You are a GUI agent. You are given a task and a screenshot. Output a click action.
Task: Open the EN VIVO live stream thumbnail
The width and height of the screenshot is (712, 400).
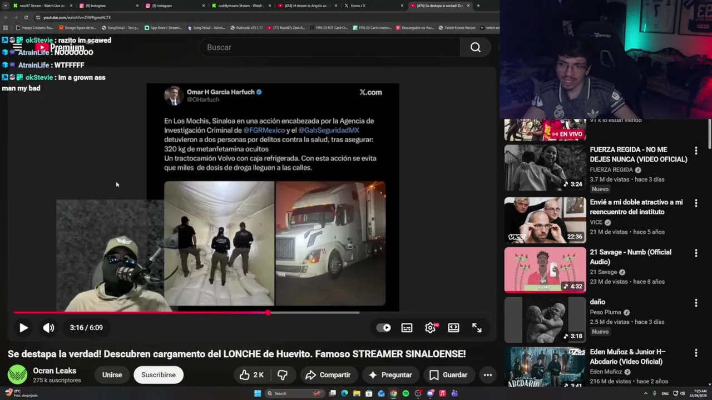[x=545, y=130]
